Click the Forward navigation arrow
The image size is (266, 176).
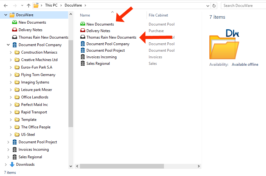(15, 6)
